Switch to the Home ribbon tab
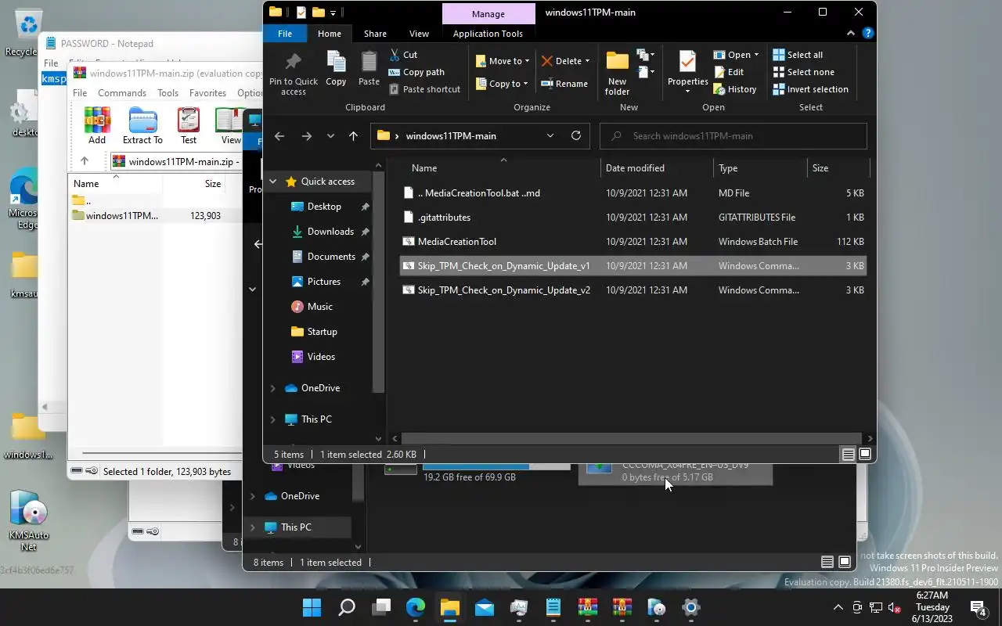 (329, 34)
